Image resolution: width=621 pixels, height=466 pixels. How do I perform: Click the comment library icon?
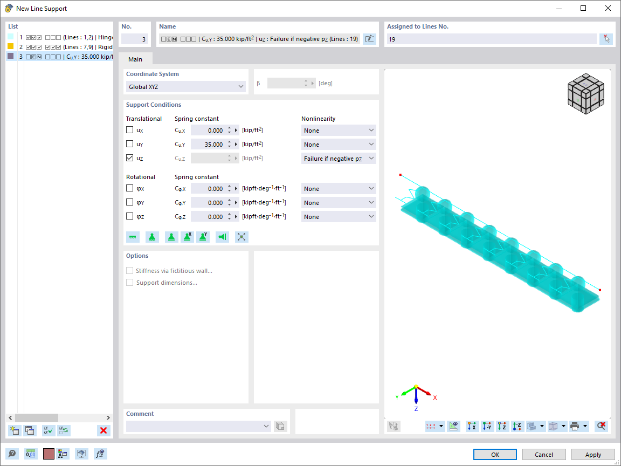point(280,426)
